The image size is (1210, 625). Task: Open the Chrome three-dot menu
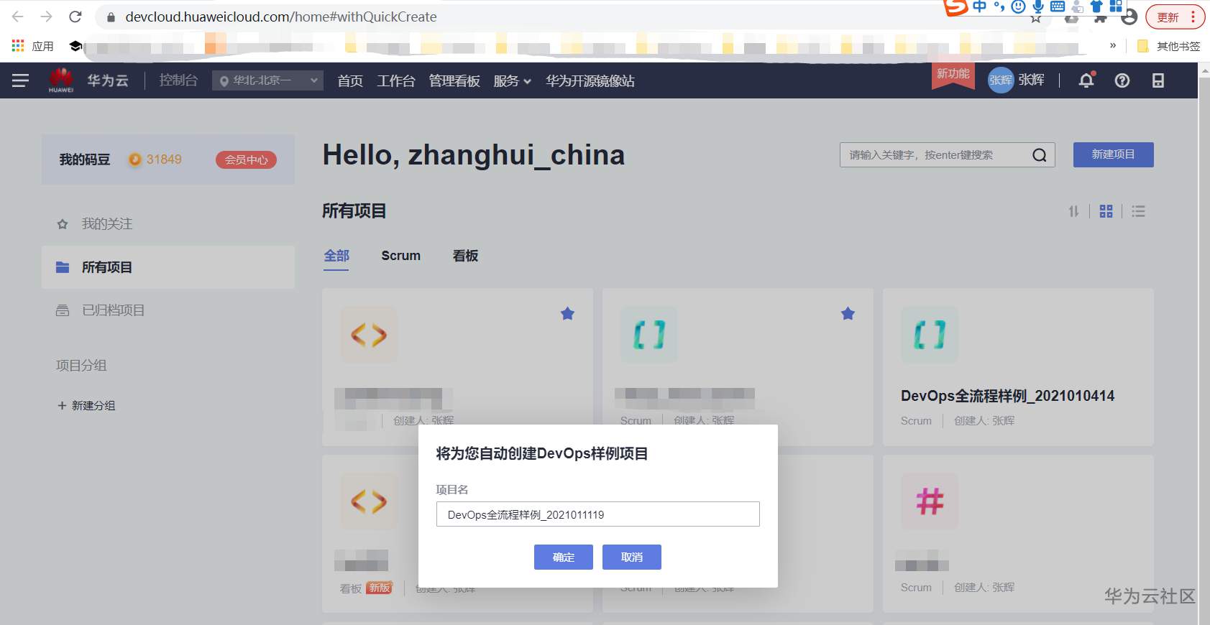click(1193, 17)
